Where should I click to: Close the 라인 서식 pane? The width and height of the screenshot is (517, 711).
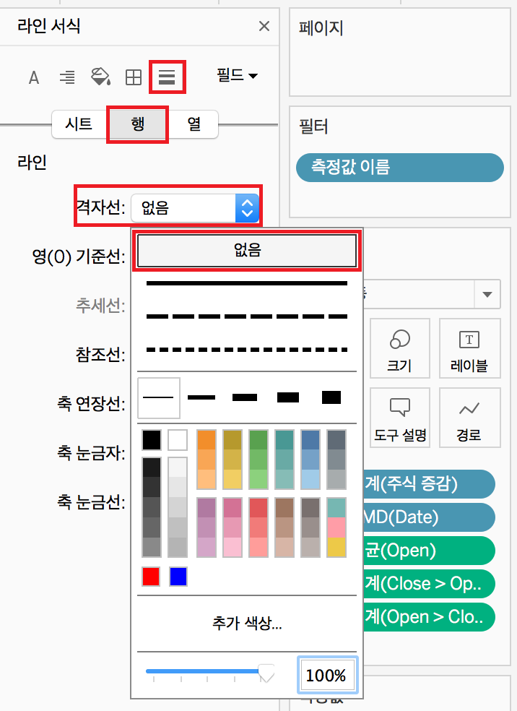(264, 26)
